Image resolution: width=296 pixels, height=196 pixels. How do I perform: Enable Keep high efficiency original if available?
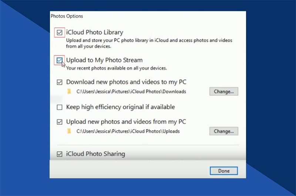(x=60, y=107)
